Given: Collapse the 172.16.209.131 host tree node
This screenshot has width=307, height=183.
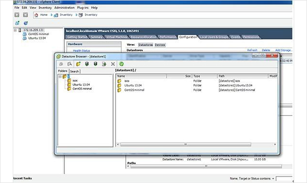Looking at the screenshot, I should click(15, 30).
